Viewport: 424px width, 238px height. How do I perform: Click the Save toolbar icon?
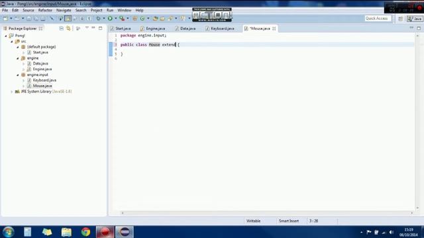pos(28,19)
